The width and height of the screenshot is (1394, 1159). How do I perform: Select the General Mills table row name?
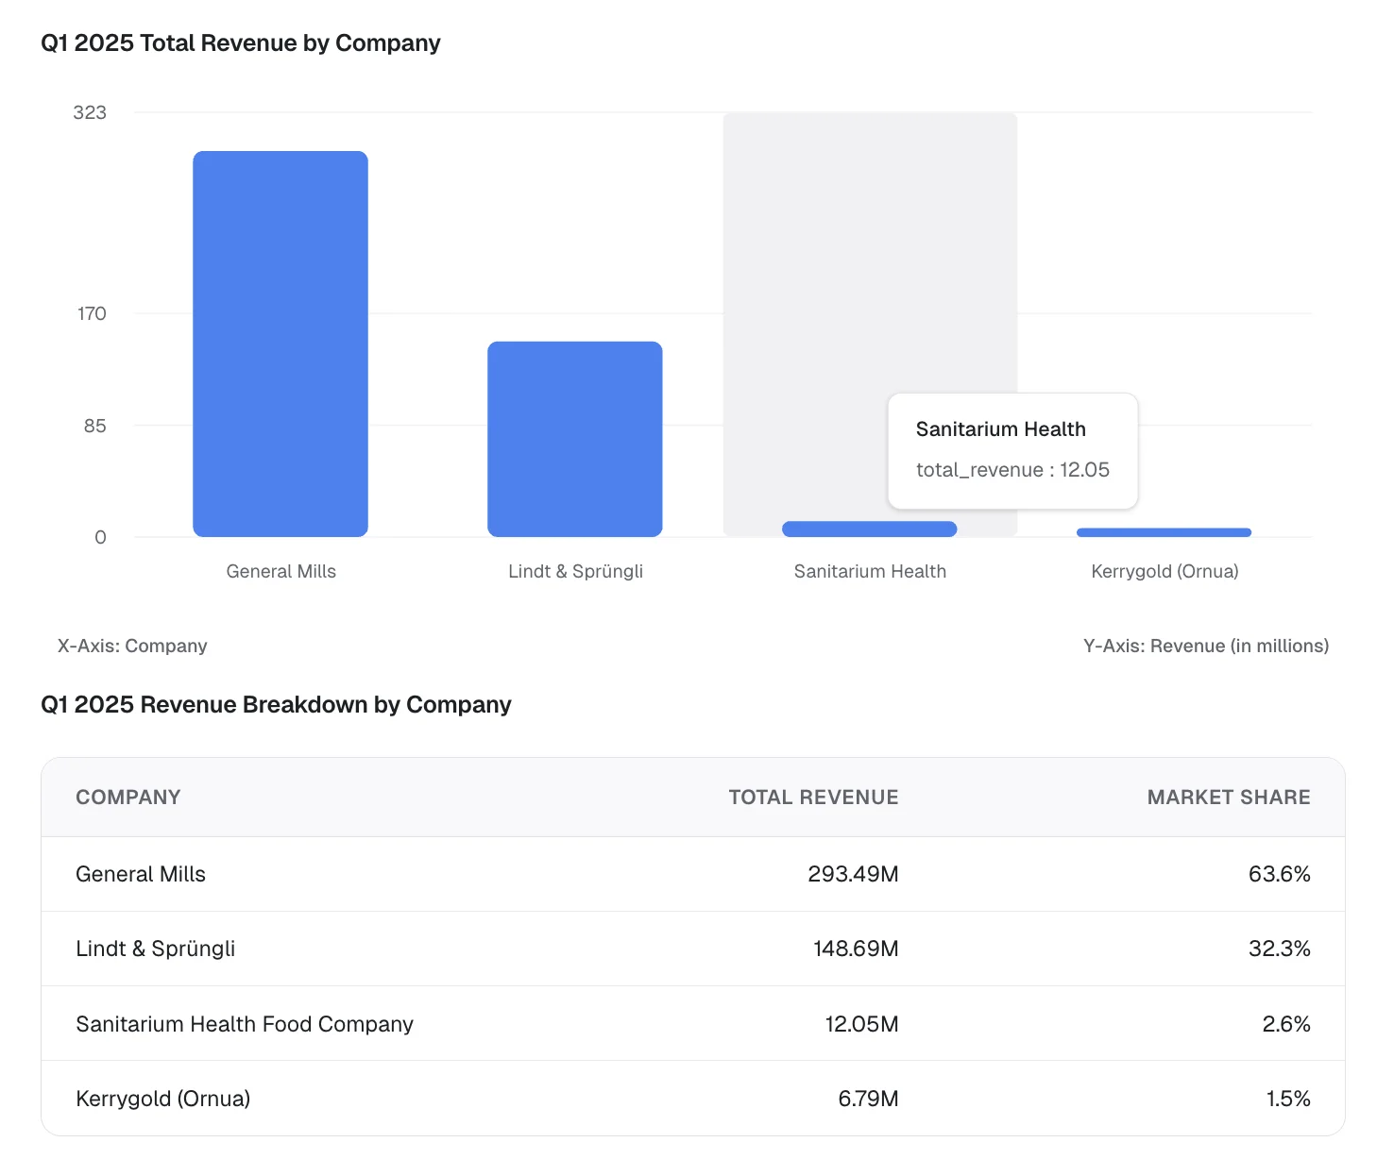pos(141,874)
